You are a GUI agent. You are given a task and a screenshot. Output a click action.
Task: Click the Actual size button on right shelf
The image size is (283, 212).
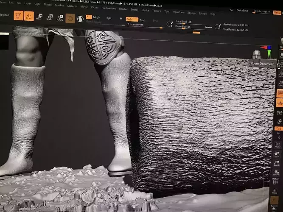pos(281,74)
